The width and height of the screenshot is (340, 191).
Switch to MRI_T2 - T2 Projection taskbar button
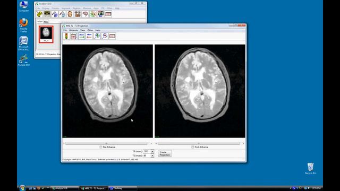click(93, 188)
